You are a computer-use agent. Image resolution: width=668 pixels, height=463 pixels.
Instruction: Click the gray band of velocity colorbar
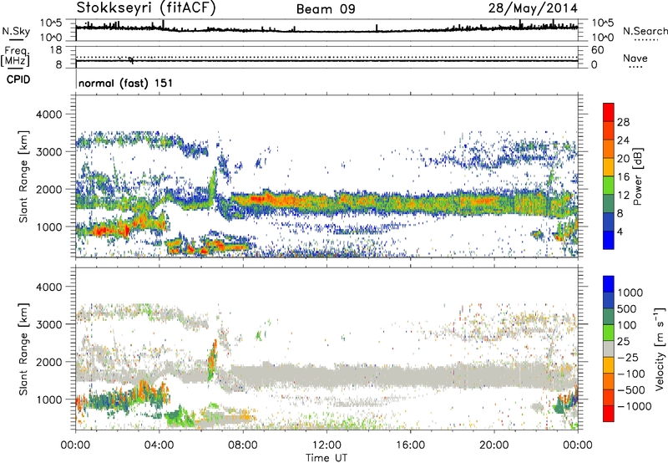tap(609, 349)
